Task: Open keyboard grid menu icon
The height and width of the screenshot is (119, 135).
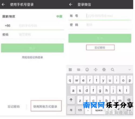Action: (x=70, y=70)
